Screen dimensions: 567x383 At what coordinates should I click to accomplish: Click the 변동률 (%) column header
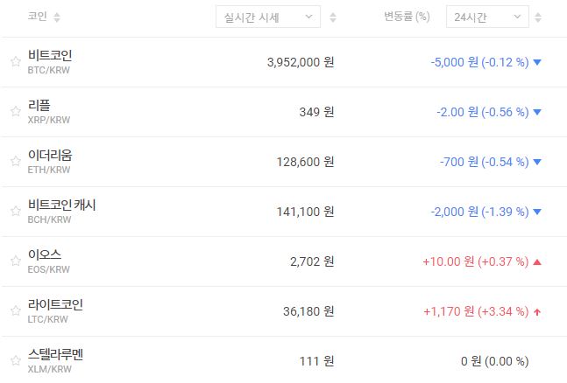[x=407, y=17]
